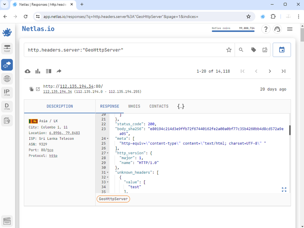Image resolution: width=304 pixels, height=228 pixels.
Task: Open the DNS search sidebar icon
Action: pyautogui.click(x=7, y=79)
